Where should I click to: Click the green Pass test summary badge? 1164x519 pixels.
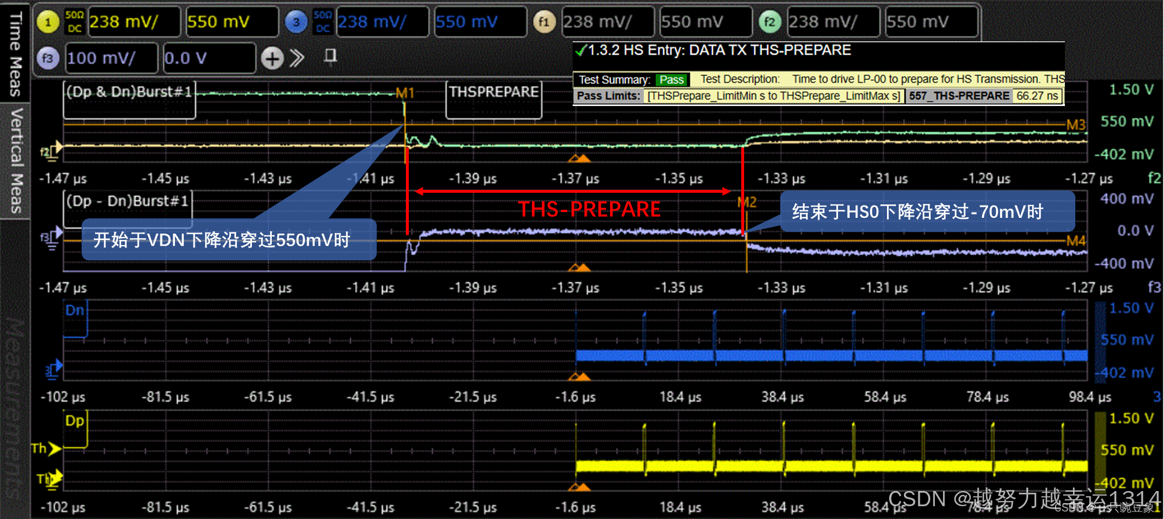(672, 80)
